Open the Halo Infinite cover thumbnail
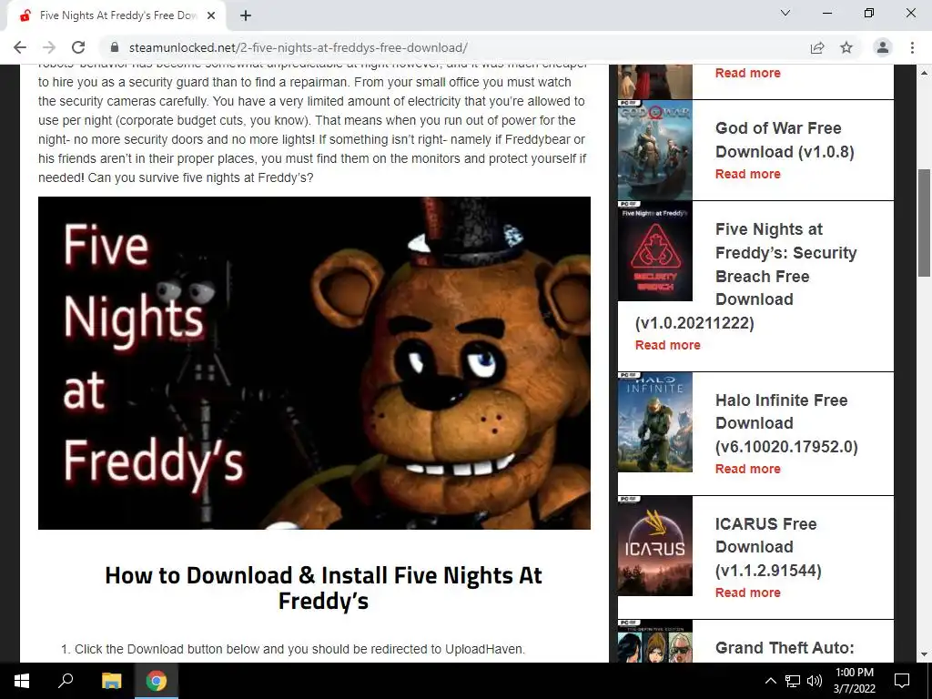Screen dimensions: 932x699 pyautogui.click(x=655, y=422)
